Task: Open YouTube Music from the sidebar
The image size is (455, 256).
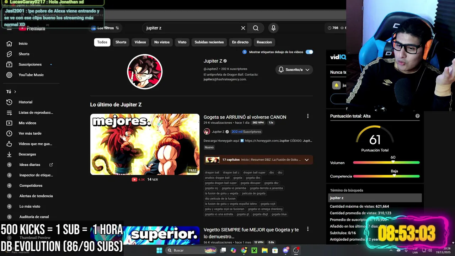Action: pyautogui.click(x=31, y=75)
